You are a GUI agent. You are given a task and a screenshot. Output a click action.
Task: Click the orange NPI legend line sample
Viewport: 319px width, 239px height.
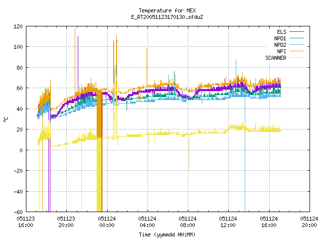point(297,51)
